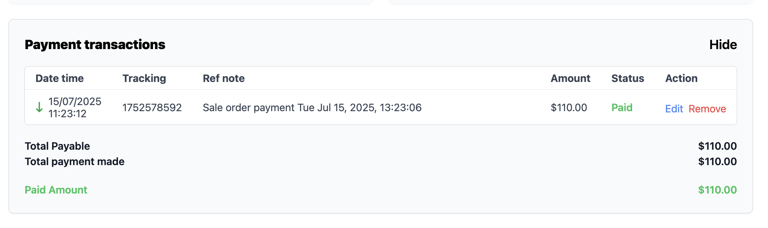Click the 15/07/2025 11:23:12 date cell

coord(75,108)
